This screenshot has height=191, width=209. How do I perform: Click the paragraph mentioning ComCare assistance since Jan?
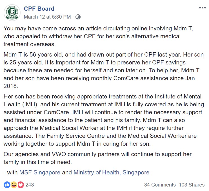coord(104,70)
